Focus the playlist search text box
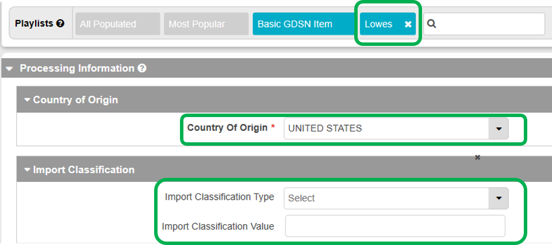Viewport: 552px width, 245px height. pos(490,24)
